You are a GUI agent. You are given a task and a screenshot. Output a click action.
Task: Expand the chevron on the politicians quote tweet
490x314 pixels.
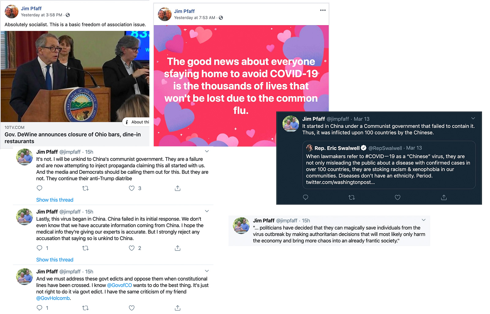[x=424, y=220]
